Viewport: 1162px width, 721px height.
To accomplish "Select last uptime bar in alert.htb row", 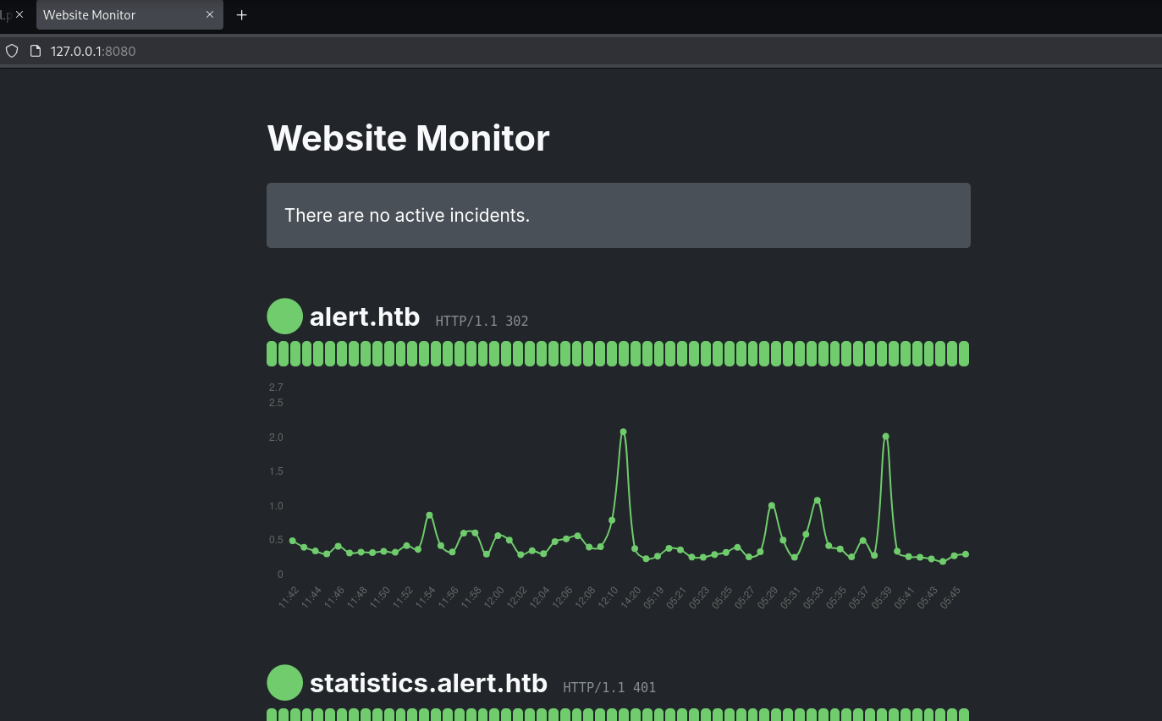I will point(963,354).
